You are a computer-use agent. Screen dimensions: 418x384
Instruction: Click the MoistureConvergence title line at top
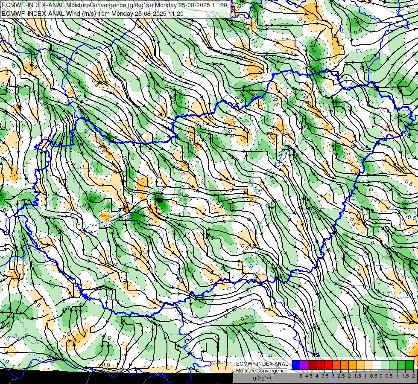[114, 5]
